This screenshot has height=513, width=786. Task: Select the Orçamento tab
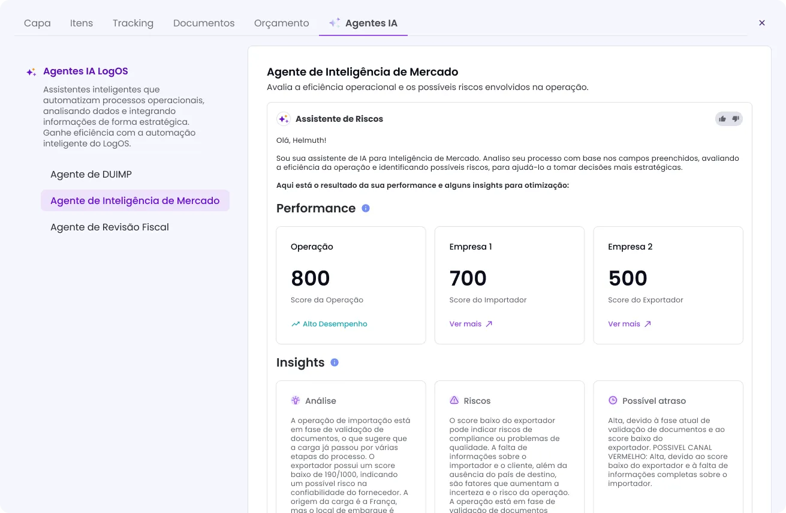coord(282,23)
